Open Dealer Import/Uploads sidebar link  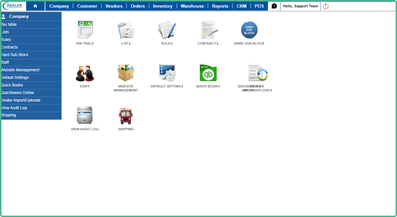click(21, 100)
